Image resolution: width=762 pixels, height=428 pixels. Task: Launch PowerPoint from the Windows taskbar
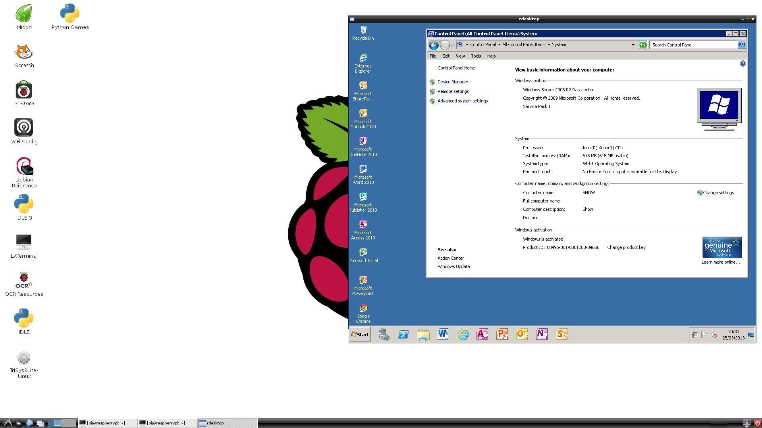(502, 335)
